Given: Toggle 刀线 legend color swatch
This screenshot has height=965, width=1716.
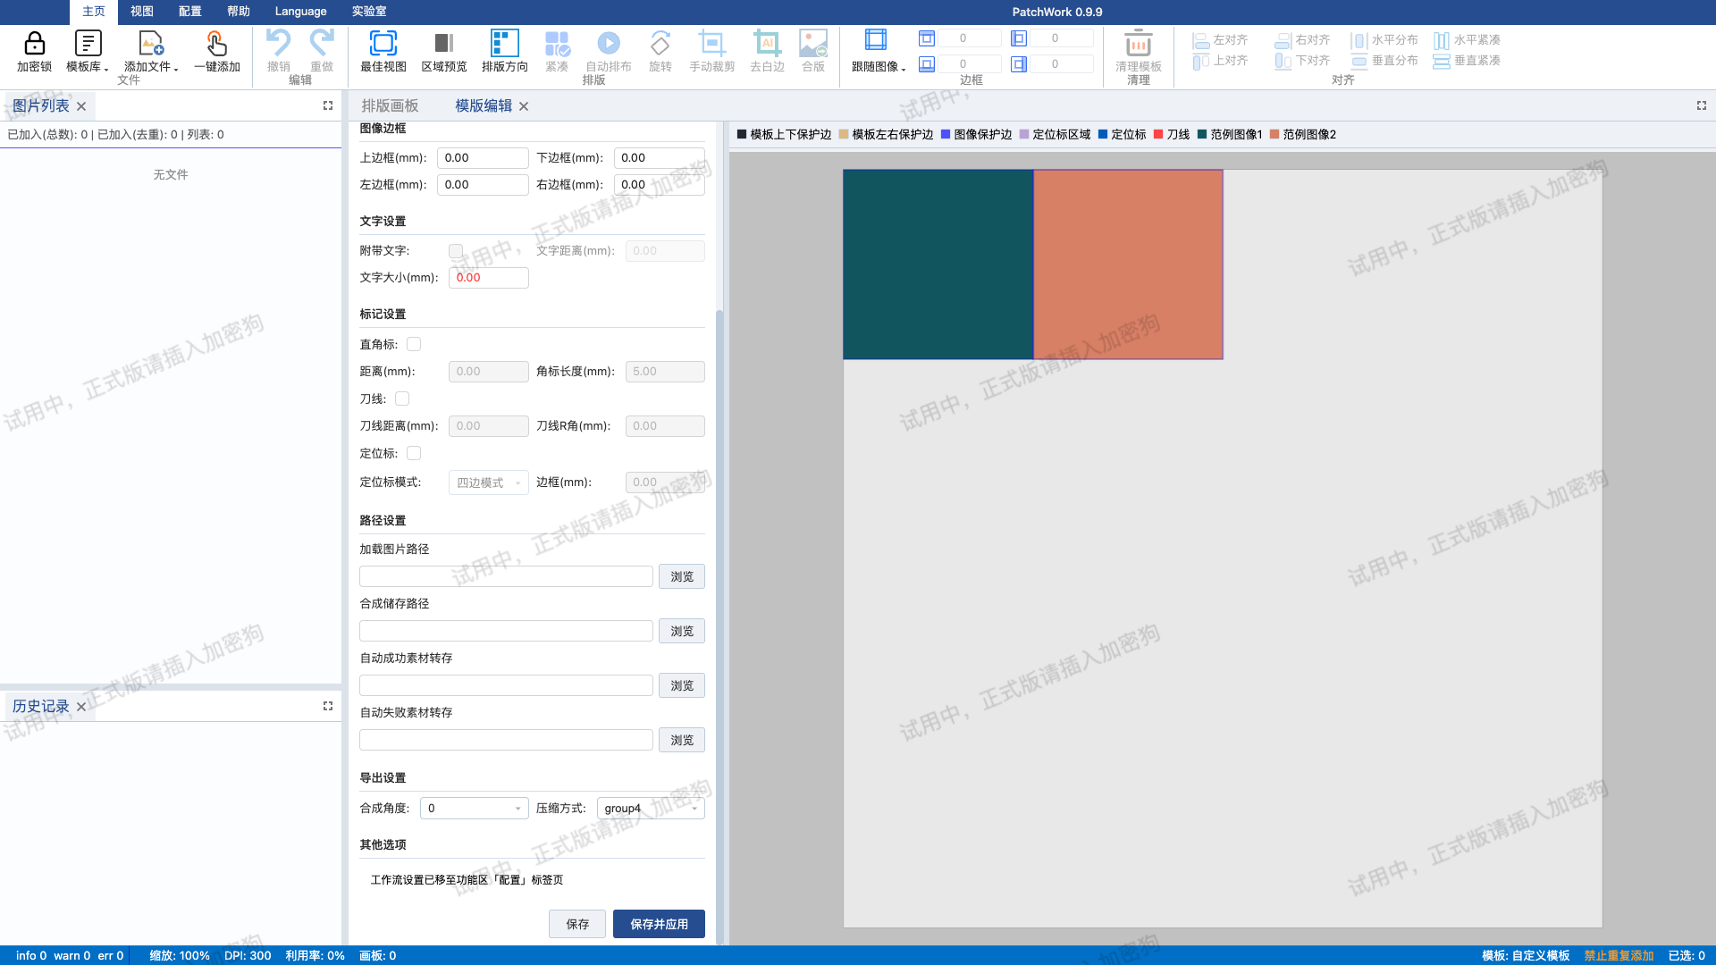Looking at the screenshot, I should point(1158,134).
